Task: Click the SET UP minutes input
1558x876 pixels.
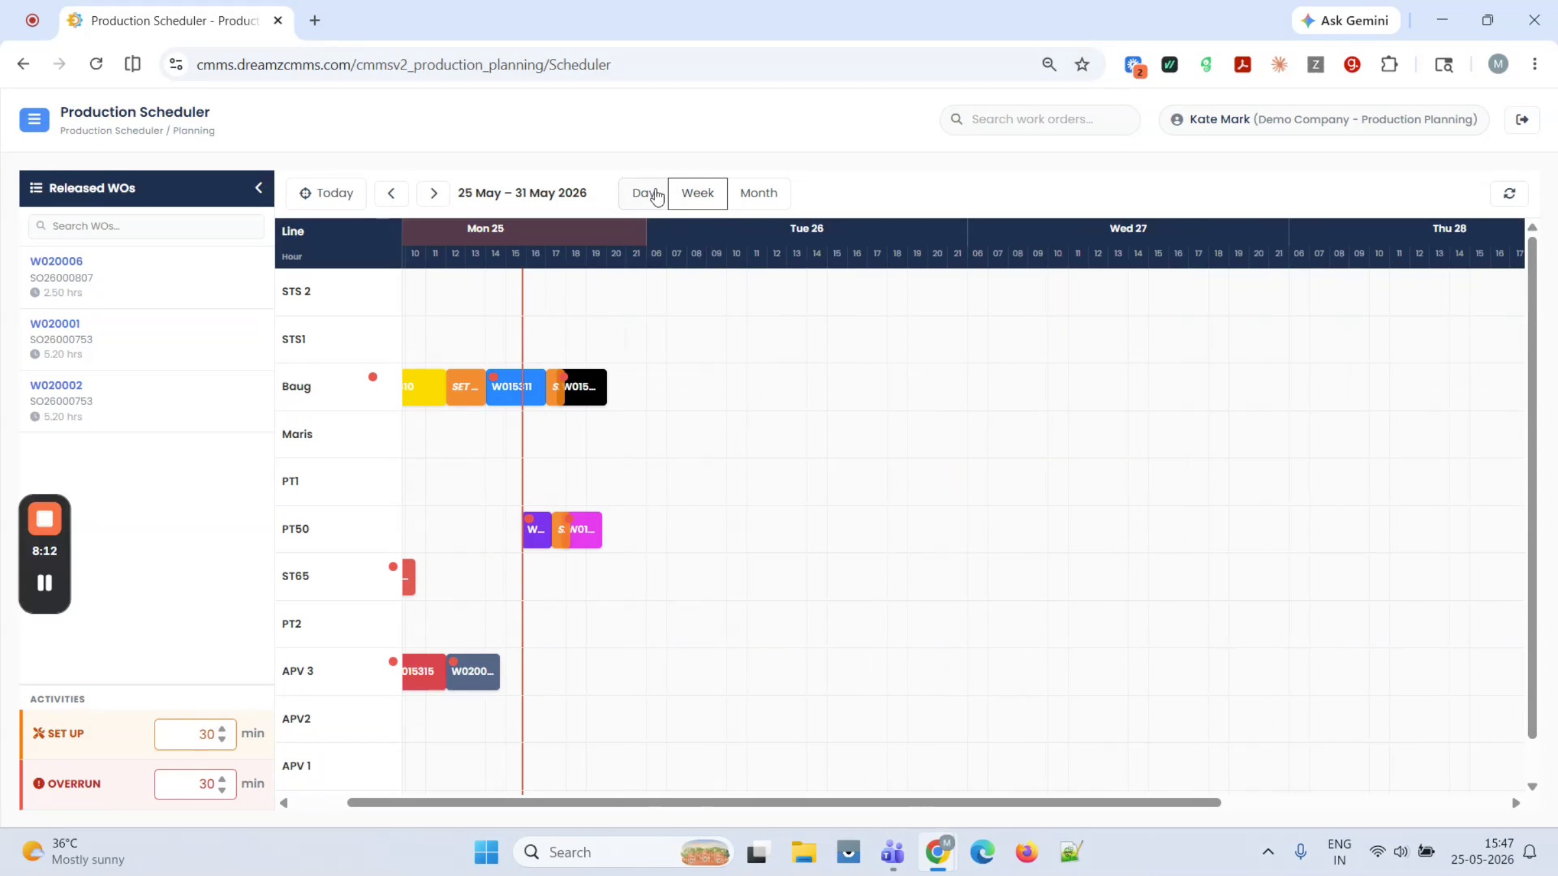Action: 195,734
